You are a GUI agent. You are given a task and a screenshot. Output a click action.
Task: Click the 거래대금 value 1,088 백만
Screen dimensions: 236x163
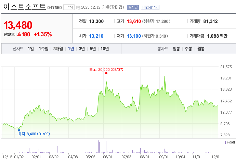point(217,36)
